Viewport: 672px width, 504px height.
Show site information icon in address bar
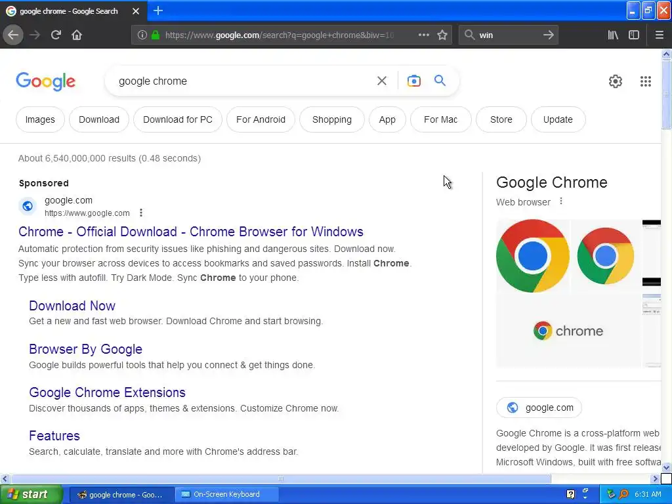tap(142, 35)
